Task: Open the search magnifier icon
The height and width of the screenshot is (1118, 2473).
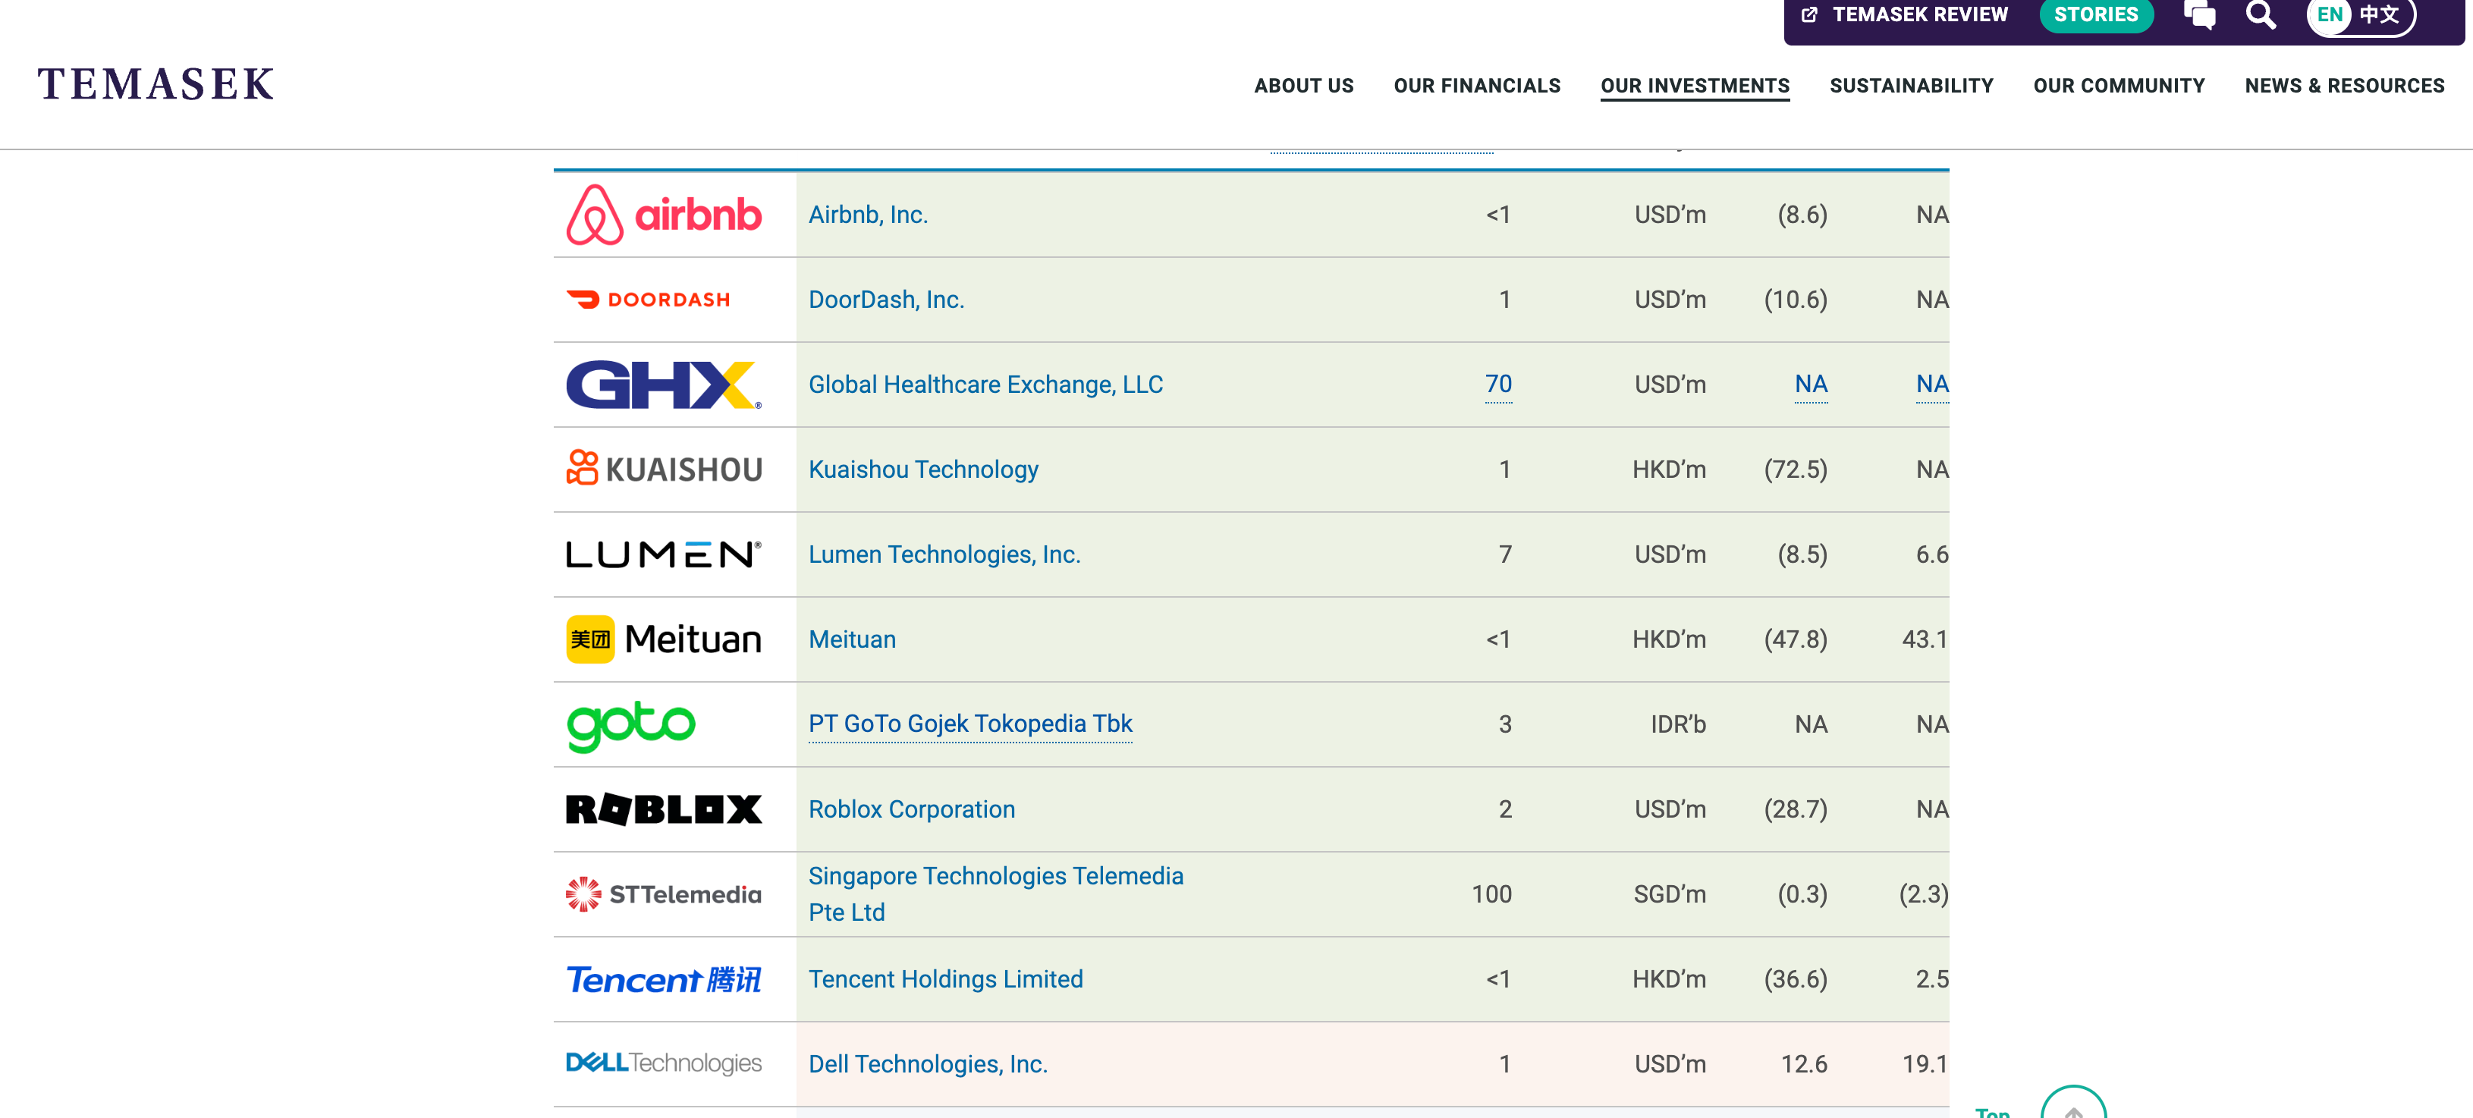Action: pyautogui.click(x=2261, y=14)
